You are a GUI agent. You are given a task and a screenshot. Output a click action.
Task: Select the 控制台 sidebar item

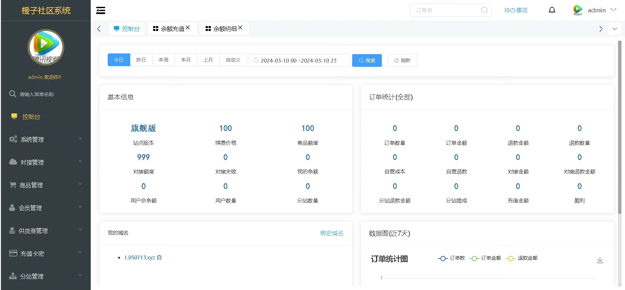point(31,117)
